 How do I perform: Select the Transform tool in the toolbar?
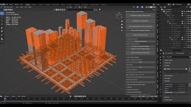coord(2,31)
